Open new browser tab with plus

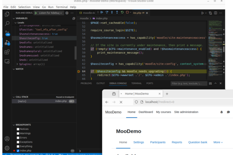[x=167, y=94]
